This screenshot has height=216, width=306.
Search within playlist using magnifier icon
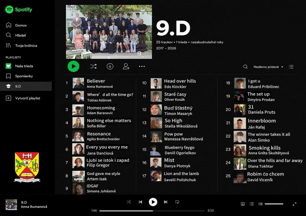coord(245,67)
